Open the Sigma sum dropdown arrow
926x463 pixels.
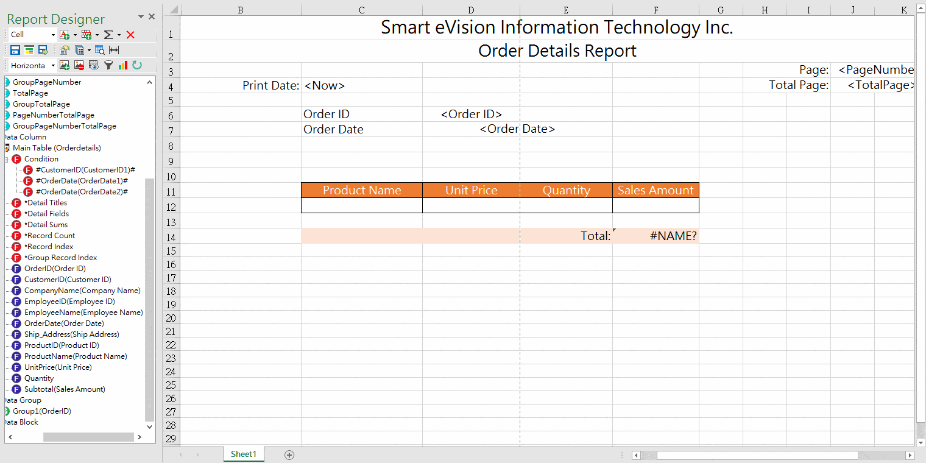[x=119, y=35]
